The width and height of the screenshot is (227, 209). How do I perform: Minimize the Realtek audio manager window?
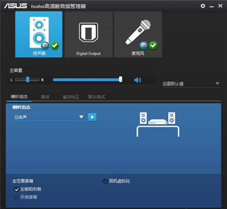212,6
